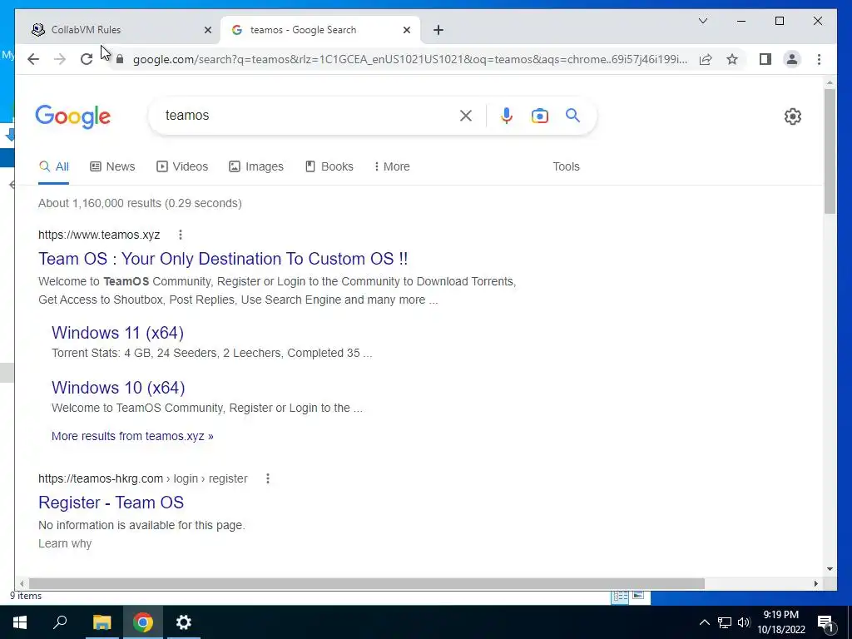Select the All results tab
This screenshot has width=852, height=639.
coord(54,166)
